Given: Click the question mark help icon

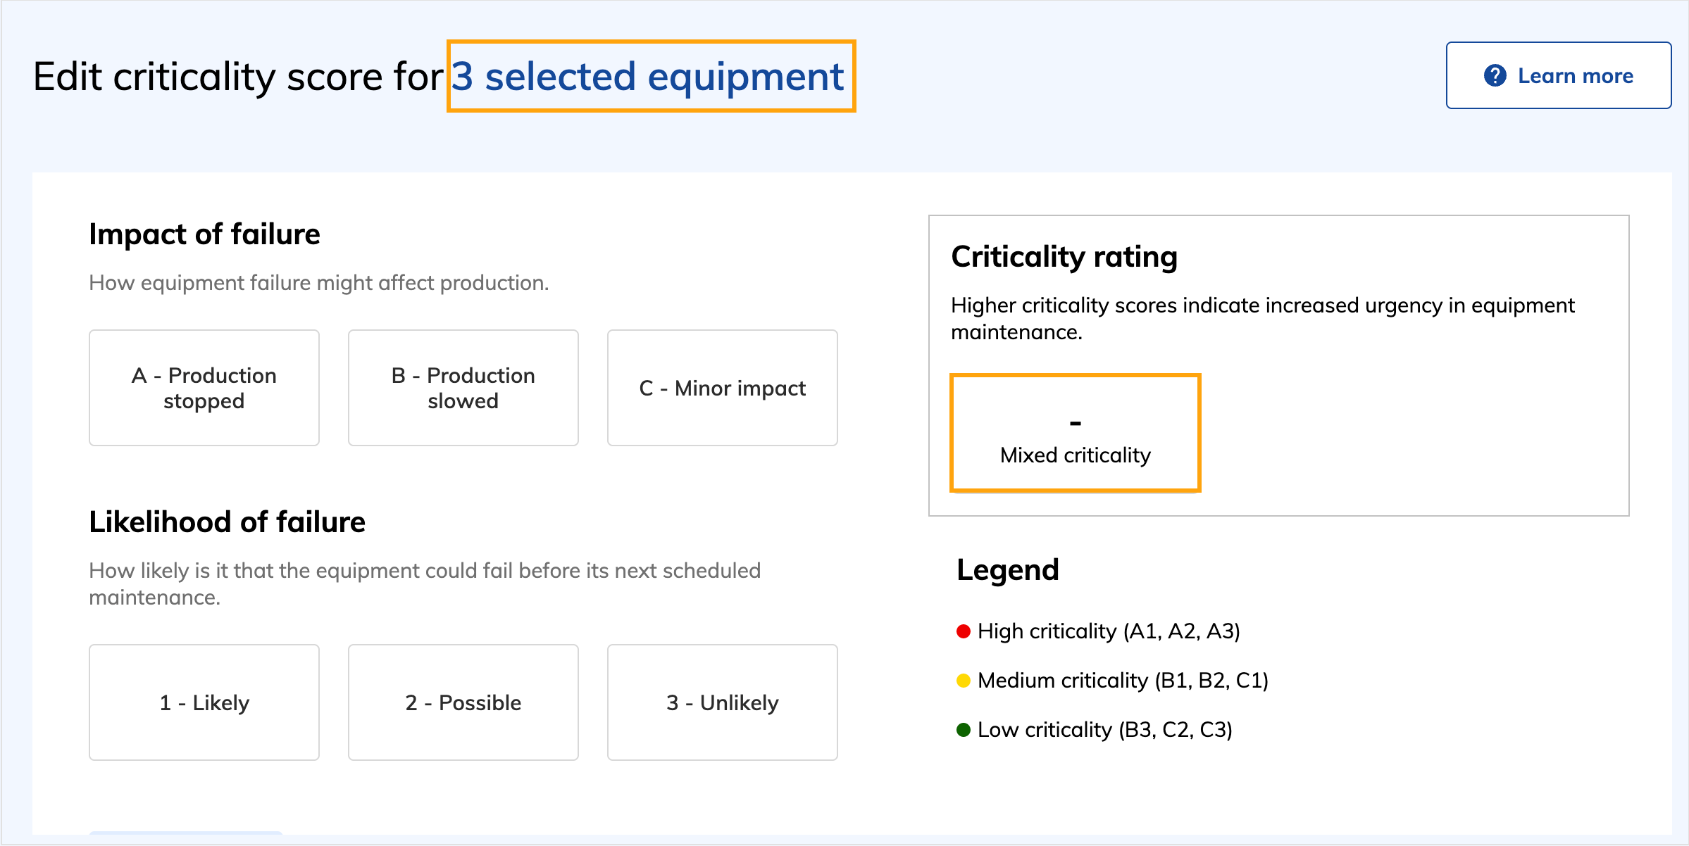Looking at the screenshot, I should click(1495, 76).
